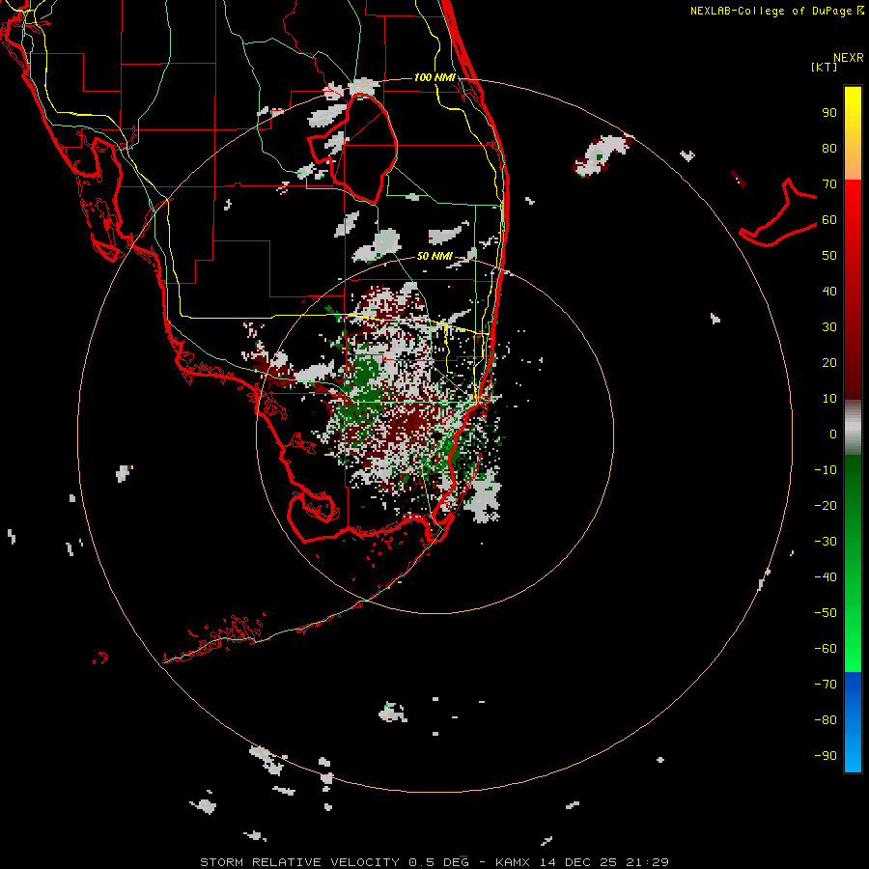This screenshot has width=869, height=869.
Task: Click the Grand Bahama island outline
Action: (x=777, y=212)
